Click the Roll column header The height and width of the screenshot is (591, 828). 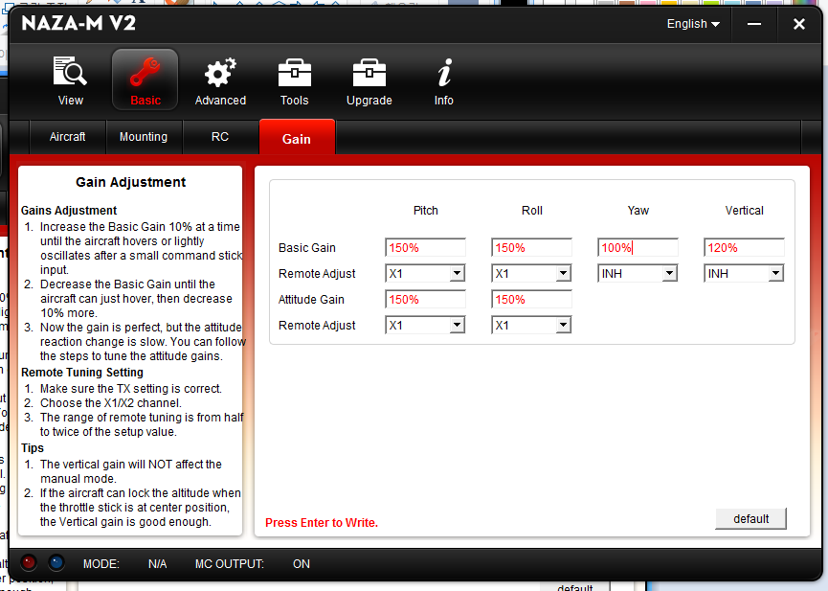coord(532,211)
